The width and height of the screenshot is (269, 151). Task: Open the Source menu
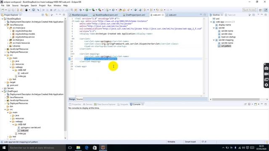[x=15, y=5]
